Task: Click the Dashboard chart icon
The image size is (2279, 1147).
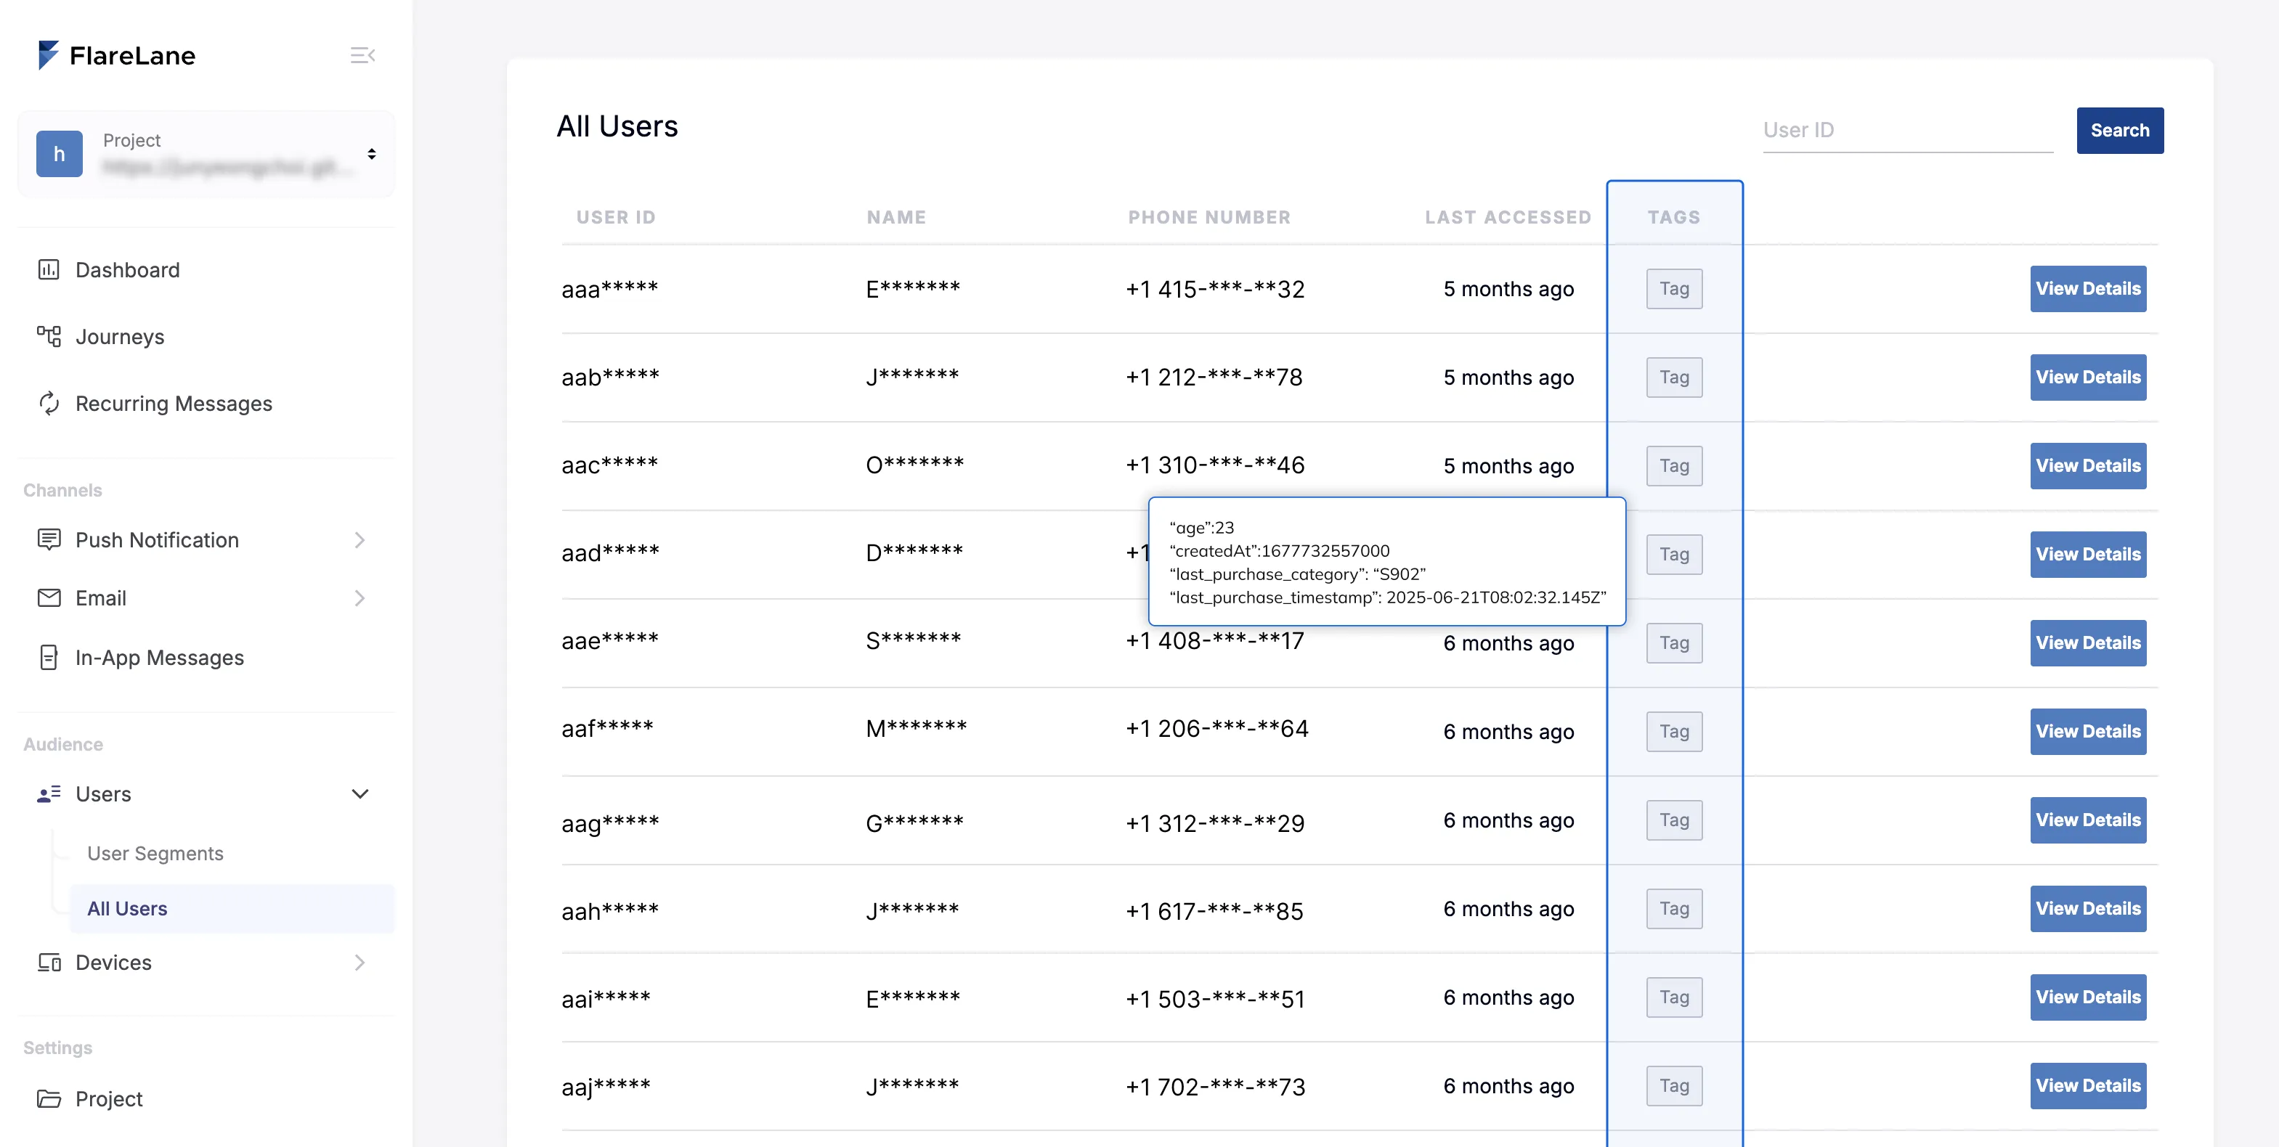Action: (x=49, y=270)
